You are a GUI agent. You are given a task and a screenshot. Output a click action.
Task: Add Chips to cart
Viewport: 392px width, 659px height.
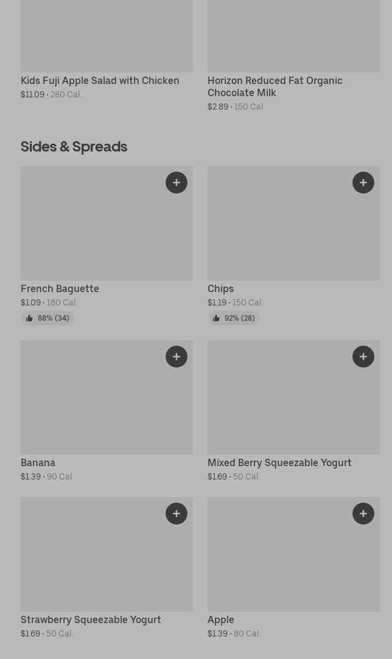363,183
